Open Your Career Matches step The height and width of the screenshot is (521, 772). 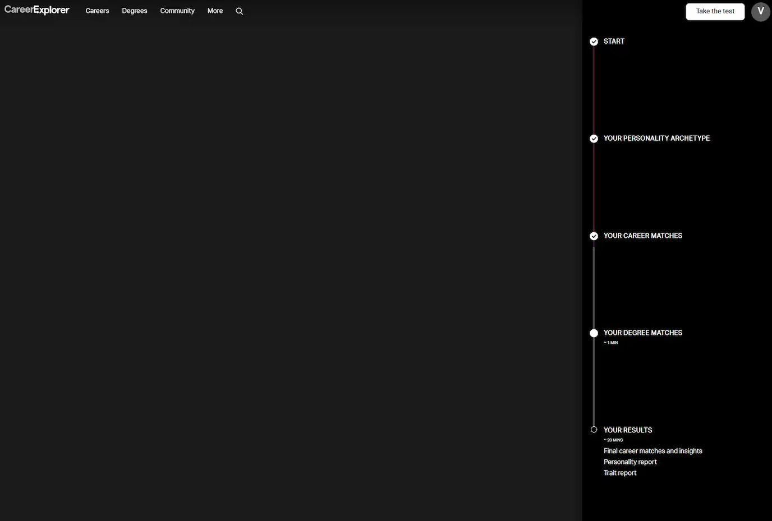[x=643, y=236]
